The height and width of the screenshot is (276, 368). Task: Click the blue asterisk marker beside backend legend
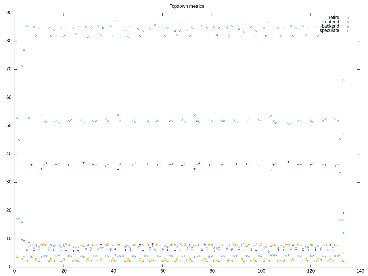pyautogui.click(x=348, y=26)
